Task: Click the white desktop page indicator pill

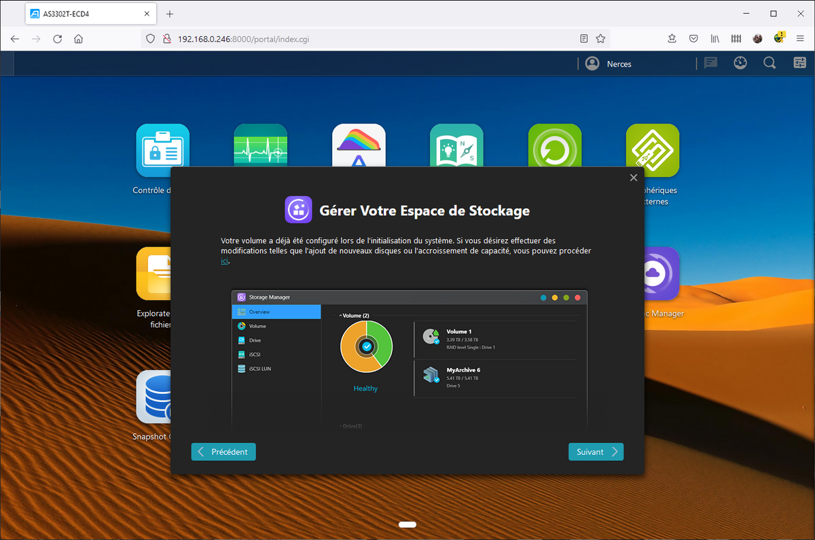Action: (407, 524)
